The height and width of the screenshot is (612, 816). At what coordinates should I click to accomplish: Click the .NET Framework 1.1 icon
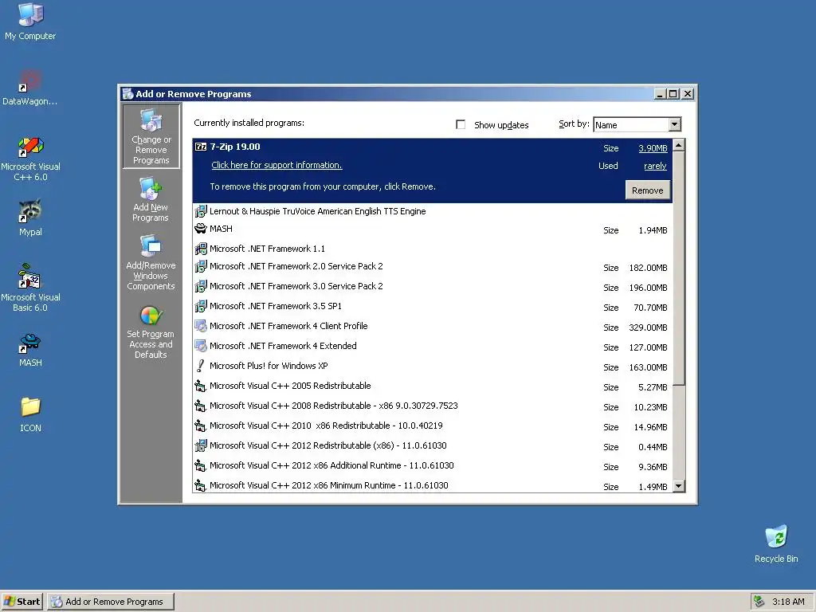coord(201,249)
